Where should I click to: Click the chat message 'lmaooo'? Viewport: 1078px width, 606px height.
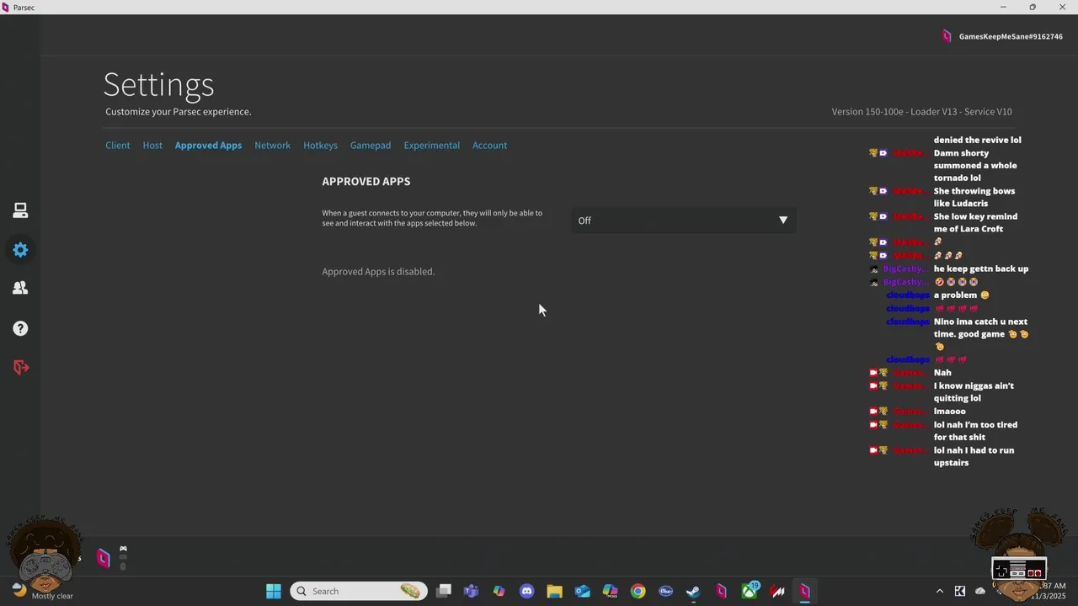[949, 412]
